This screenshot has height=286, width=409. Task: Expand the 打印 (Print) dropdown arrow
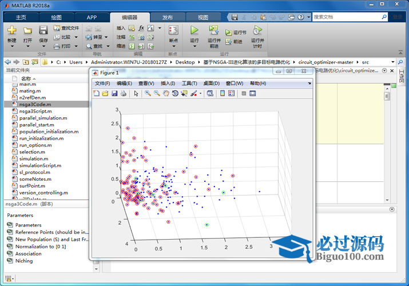[x=76, y=46]
